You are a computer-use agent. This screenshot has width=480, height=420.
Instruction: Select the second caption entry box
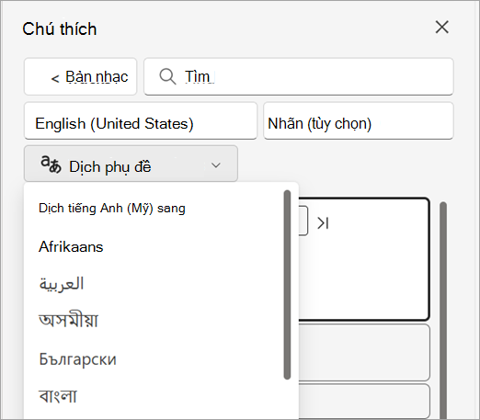(x=364, y=352)
